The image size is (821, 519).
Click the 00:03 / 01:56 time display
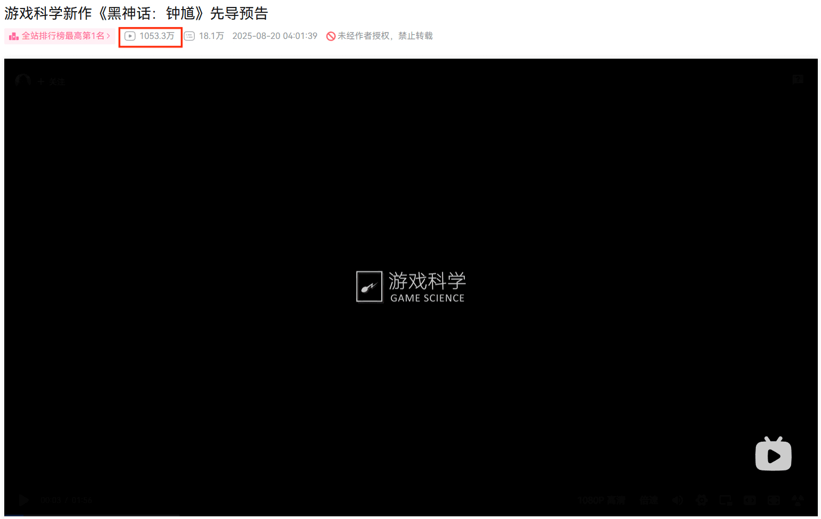pos(66,500)
